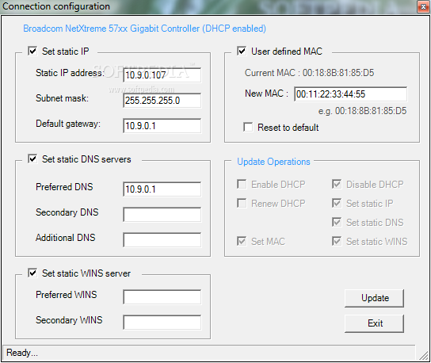Toggle Set static DNS servers checkbox
This screenshot has height=363, width=431.
(x=32, y=159)
